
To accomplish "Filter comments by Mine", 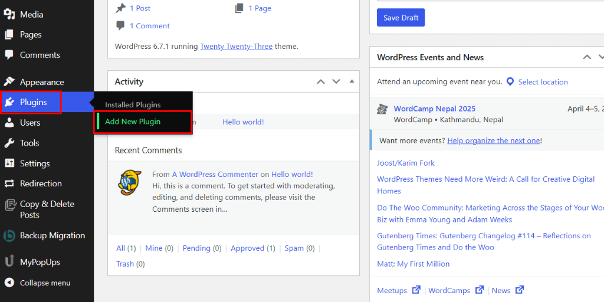I will click(154, 248).
